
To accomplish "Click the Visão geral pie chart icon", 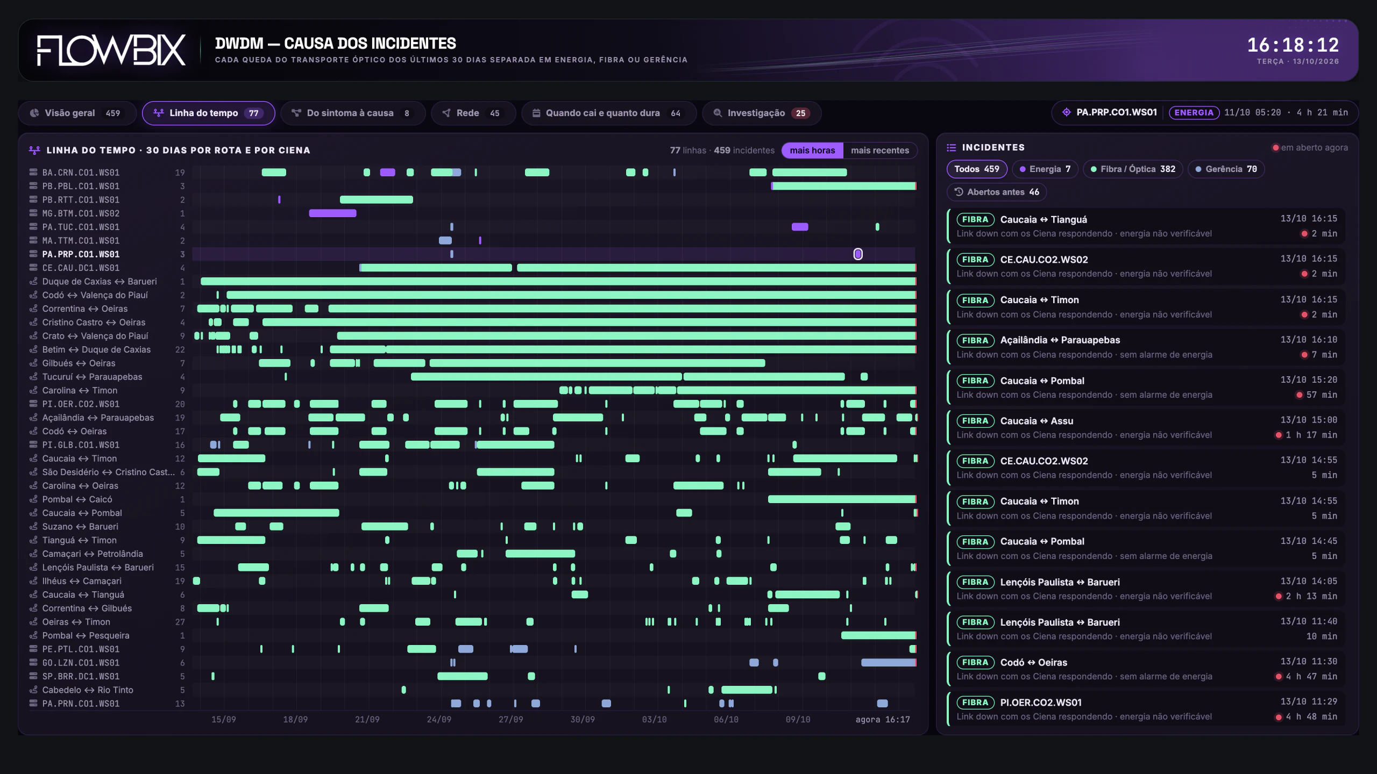I will click(x=34, y=113).
